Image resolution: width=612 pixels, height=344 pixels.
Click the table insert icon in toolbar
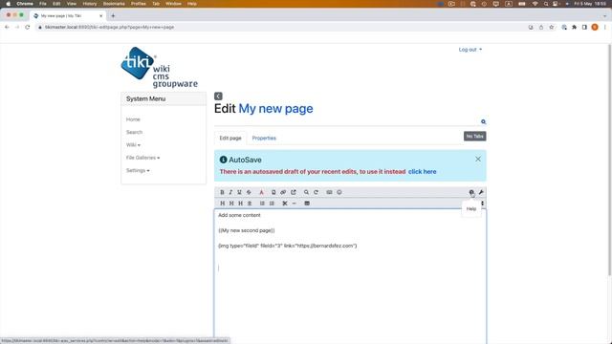click(307, 204)
